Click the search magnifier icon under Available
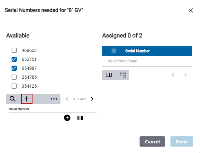Image resolution: width=200 pixels, height=153 pixels. click(13, 99)
